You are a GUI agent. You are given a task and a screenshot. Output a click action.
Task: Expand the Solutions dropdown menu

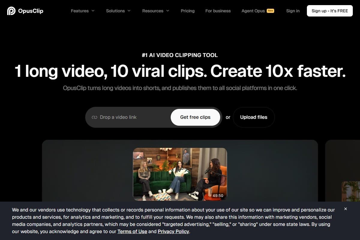click(x=118, y=11)
